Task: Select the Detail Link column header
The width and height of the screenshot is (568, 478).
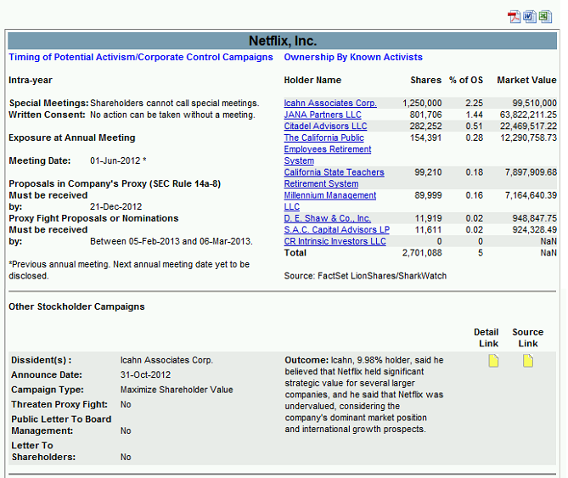Action: tap(486, 338)
